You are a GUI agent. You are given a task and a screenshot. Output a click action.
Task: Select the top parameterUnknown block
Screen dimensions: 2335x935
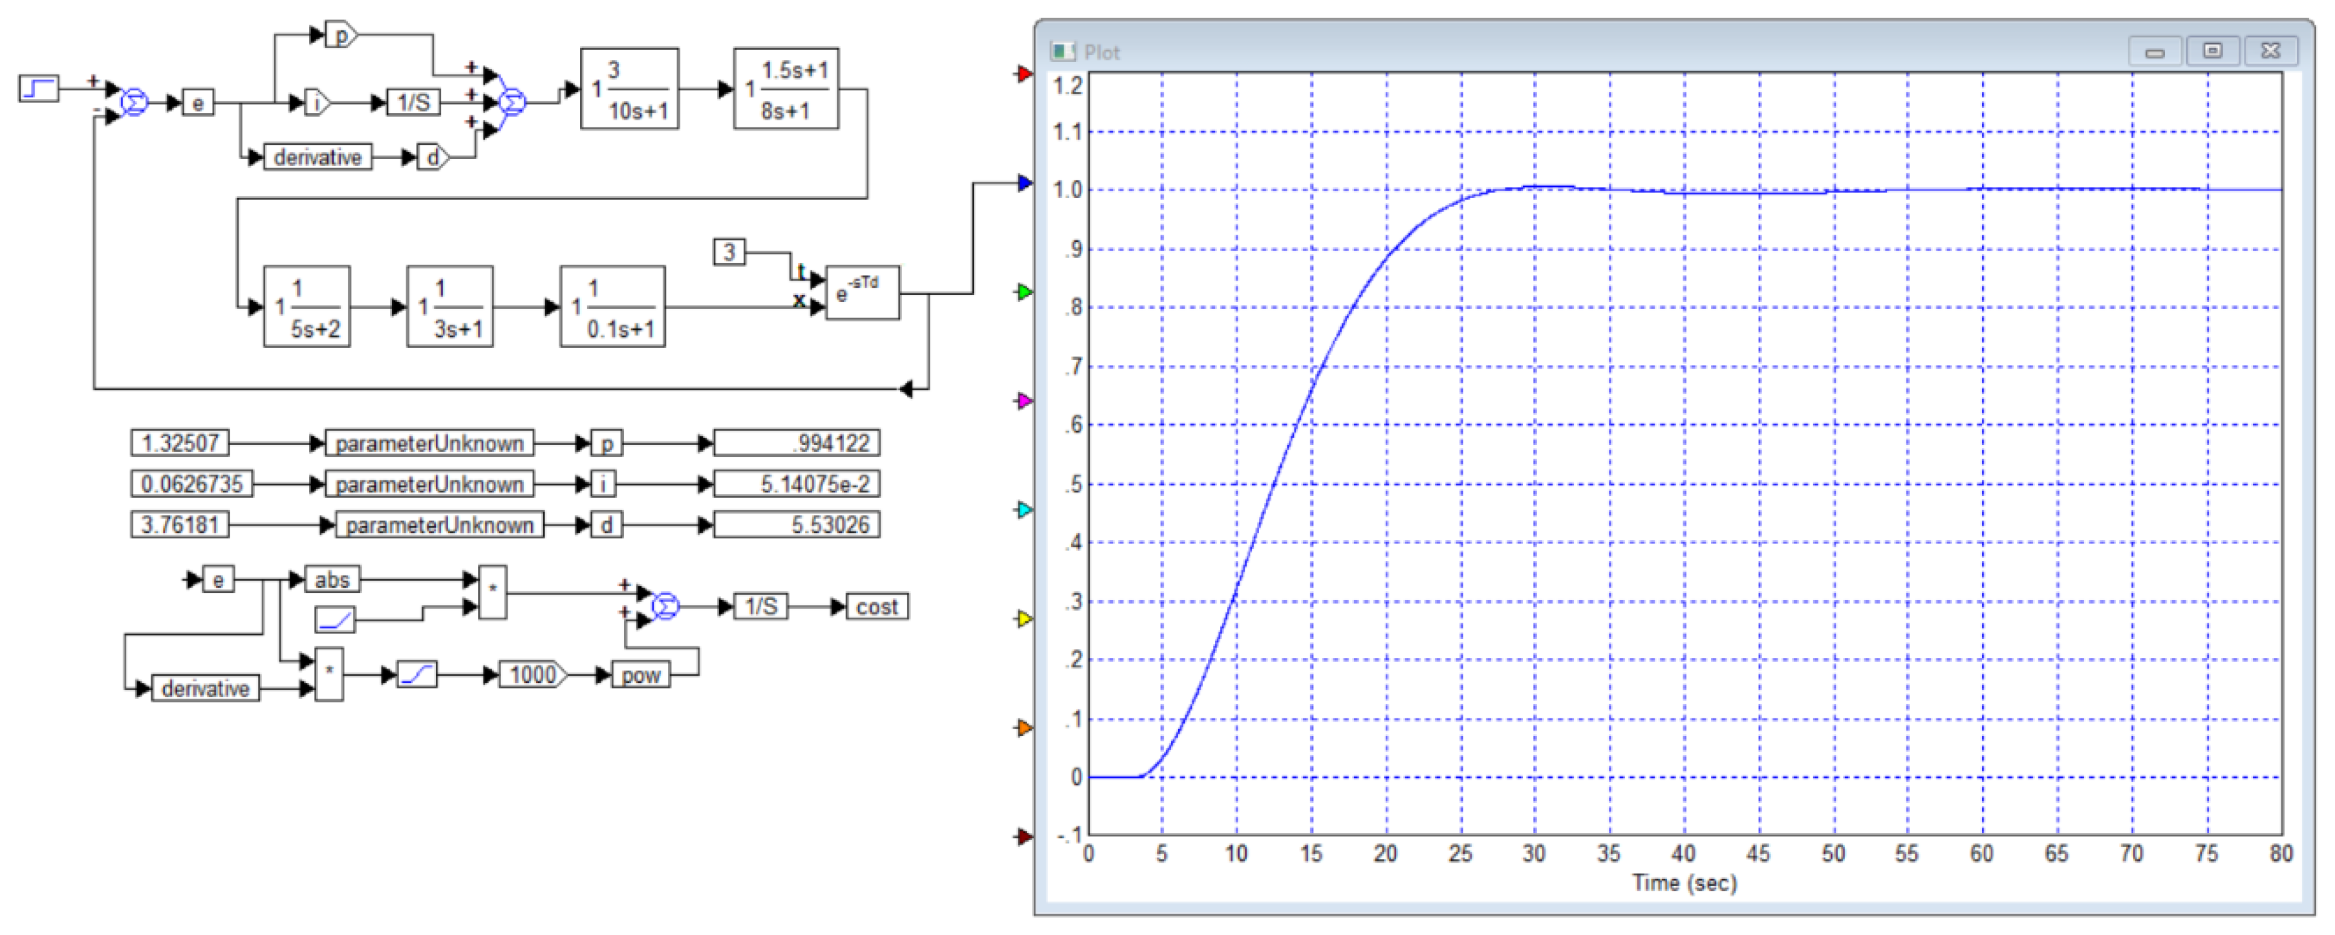(429, 443)
